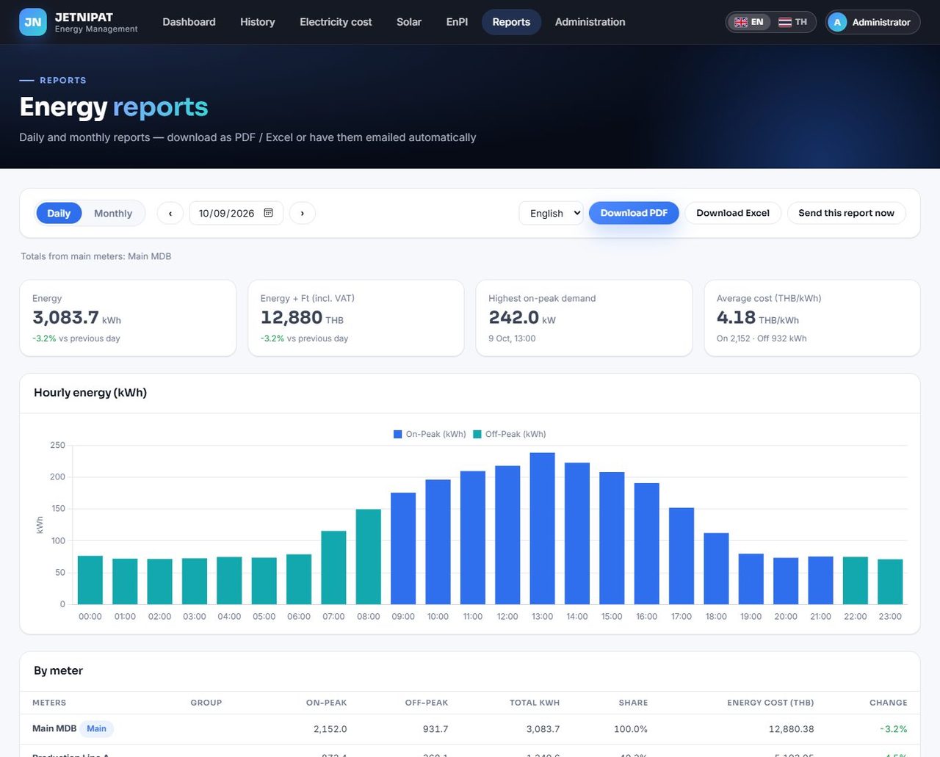Click the Download Excel button
The image size is (940, 757).
(x=733, y=213)
